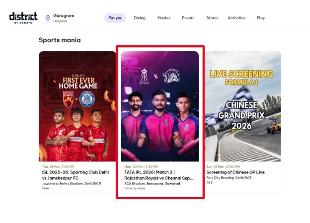Switch to the Movies tab
Screen dimensions: 310x223
click(x=164, y=18)
